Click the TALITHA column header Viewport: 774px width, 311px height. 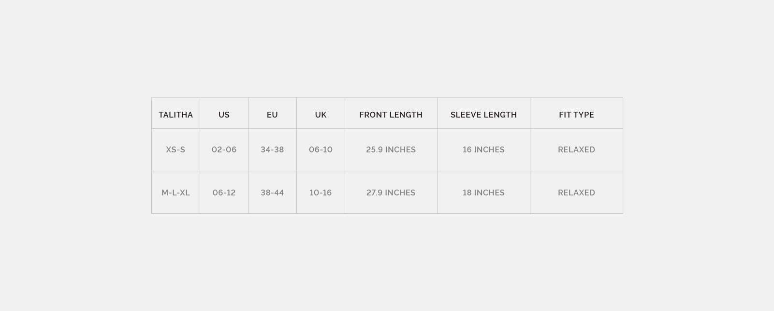[x=175, y=115]
